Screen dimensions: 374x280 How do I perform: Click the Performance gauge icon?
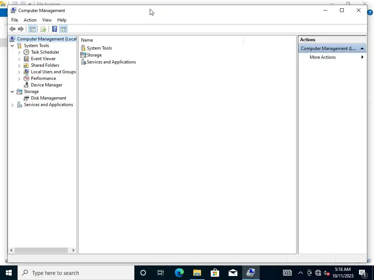26,78
